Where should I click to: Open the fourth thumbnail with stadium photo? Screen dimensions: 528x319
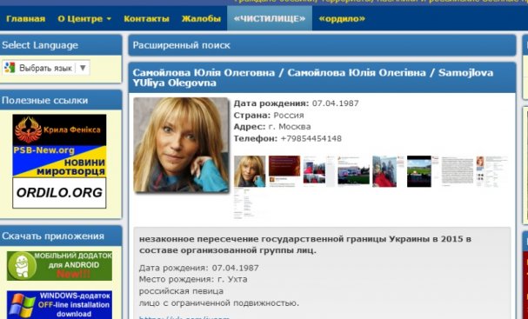click(x=353, y=171)
